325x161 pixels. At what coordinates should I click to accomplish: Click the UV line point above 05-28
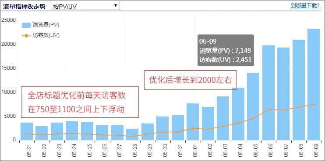point(132,137)
